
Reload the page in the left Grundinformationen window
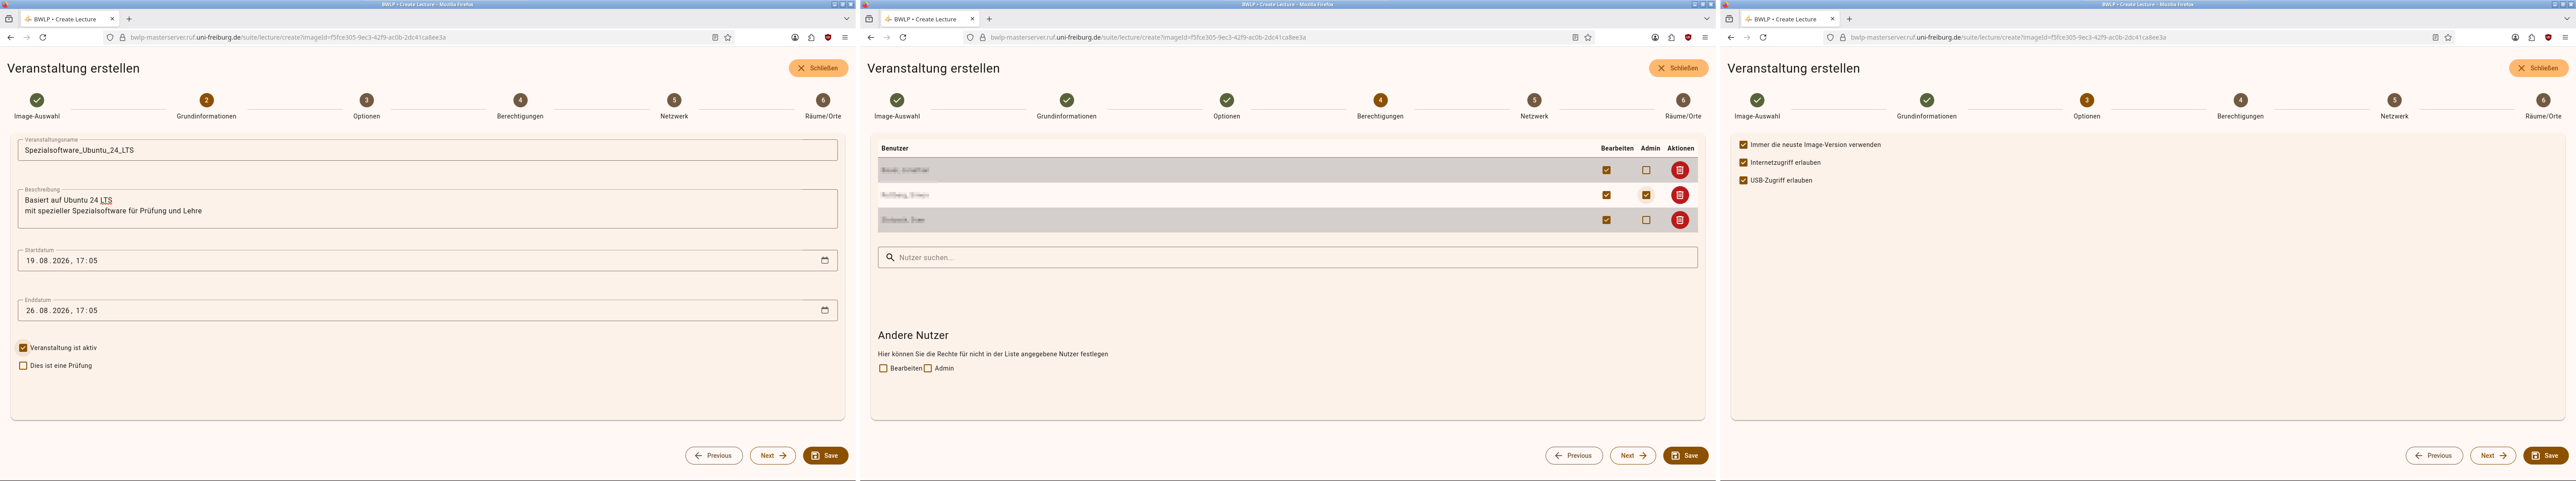43,37
